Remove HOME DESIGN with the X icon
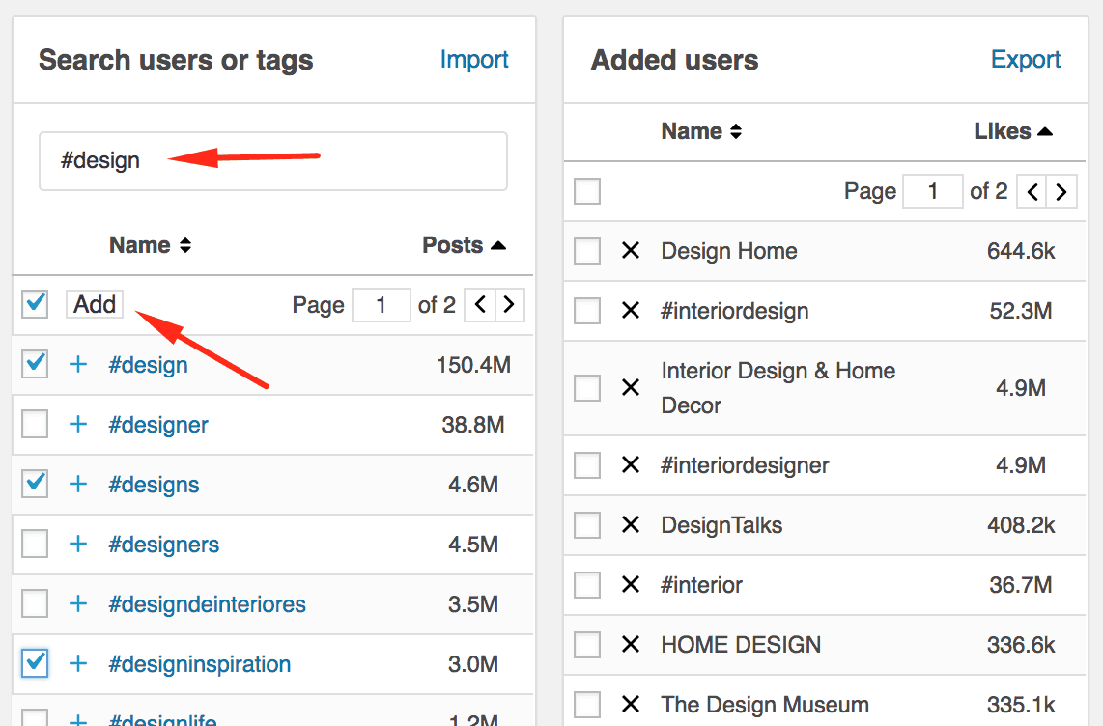The image size is (1103, 726). pyautogui.click(x=631, y=645)
